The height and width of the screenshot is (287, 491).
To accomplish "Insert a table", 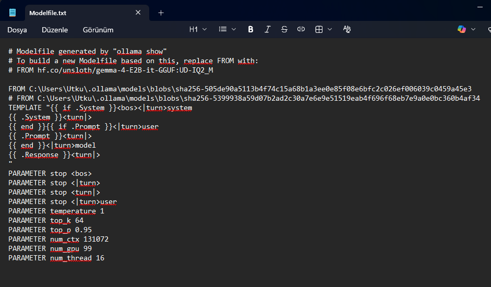I will point(319,29).
